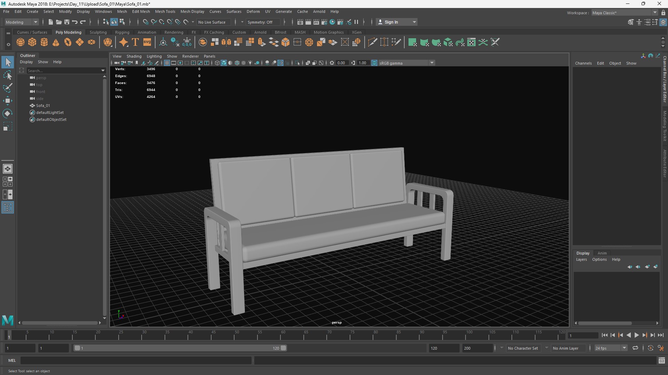This screenshot has width=668, height=375.
Task: Create a polygon sphere from the shelf
Action: [21, 42]
